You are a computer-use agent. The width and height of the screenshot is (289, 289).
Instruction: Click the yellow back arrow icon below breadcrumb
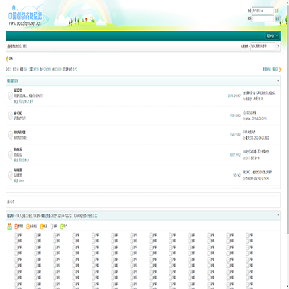pos(7,59)
